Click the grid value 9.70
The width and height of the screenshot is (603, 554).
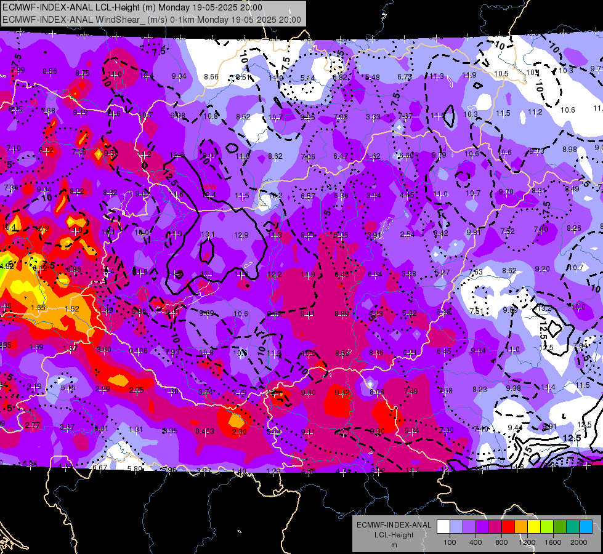[x=506, y=191]
